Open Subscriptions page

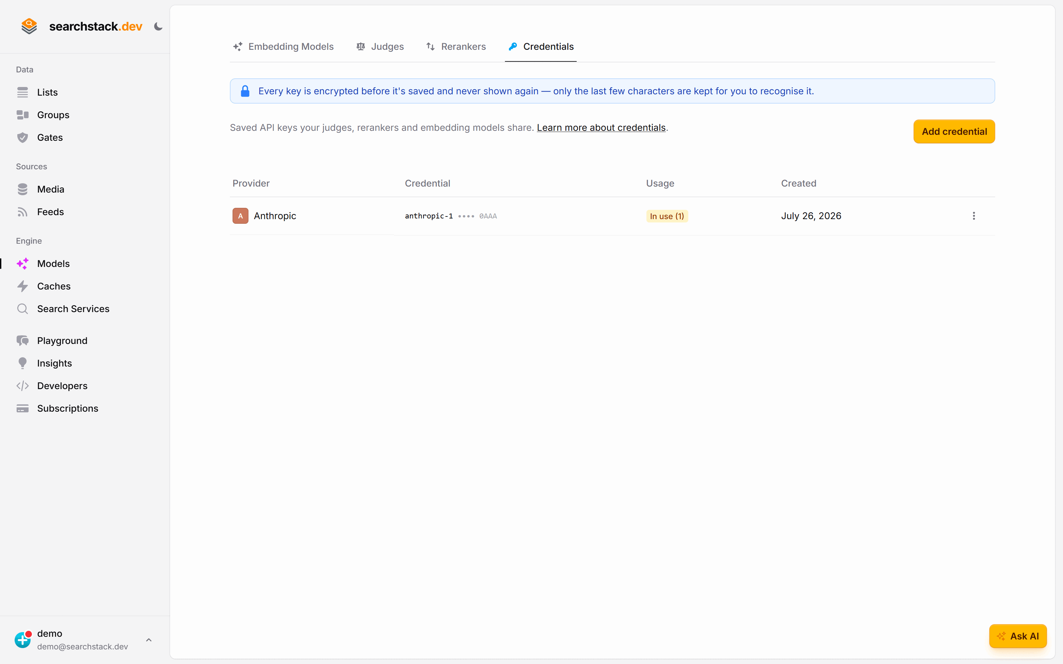(x=67, y=408)
